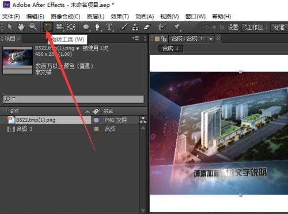Click the label tag column header icon

(97, 111)
